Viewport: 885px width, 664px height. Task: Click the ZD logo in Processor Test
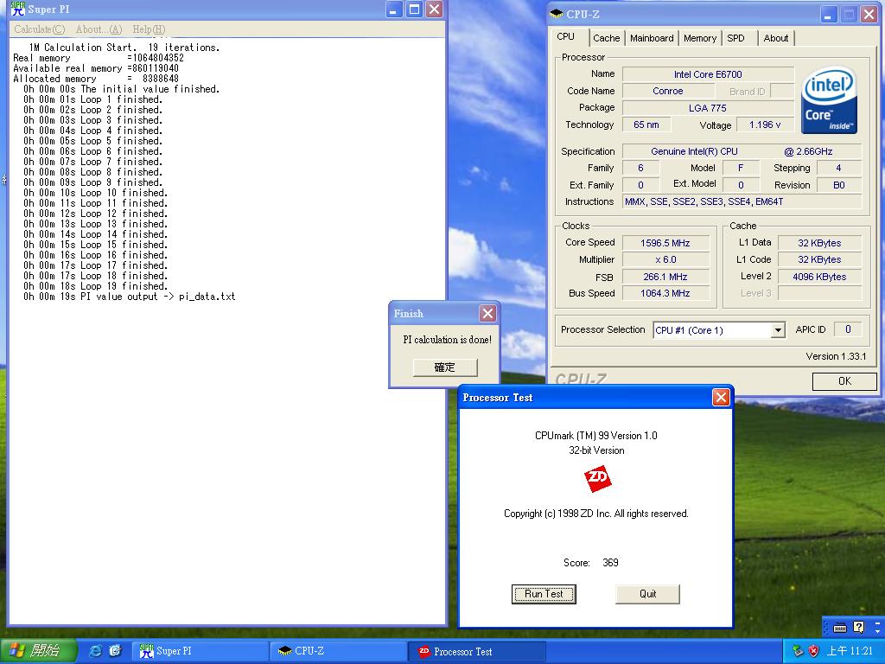point(597,479)
